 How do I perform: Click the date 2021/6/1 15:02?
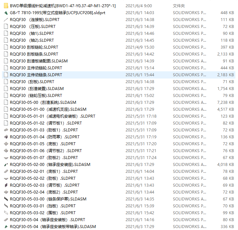pyautogui.click(x=140, y=96)
